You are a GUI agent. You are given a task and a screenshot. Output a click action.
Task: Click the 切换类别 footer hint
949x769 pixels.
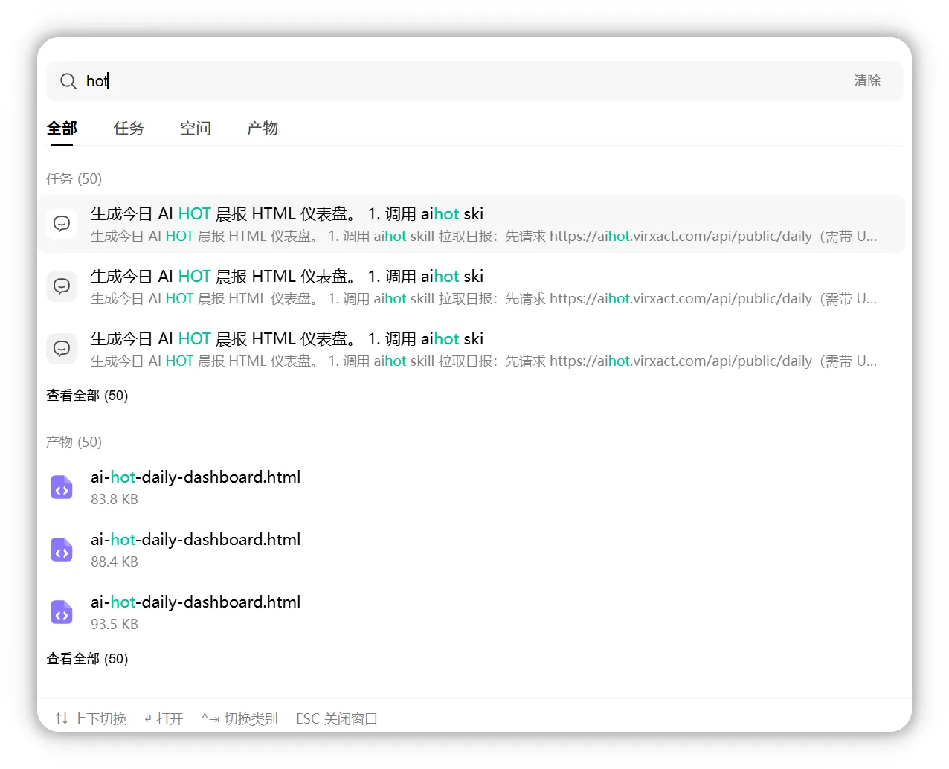tap(251, 719)
